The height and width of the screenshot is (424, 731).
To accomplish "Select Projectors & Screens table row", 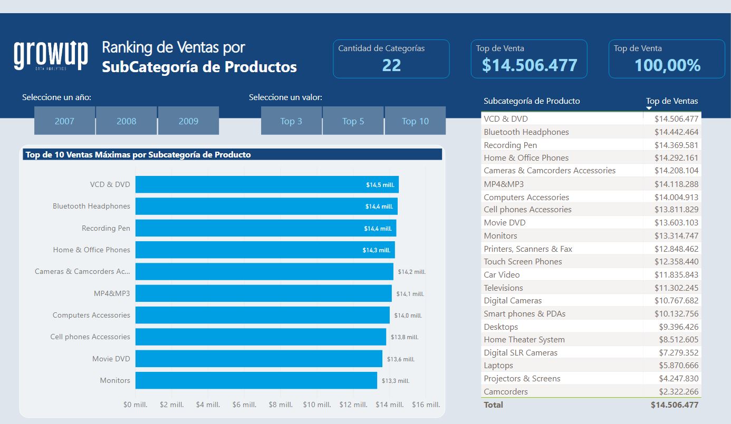I will click(591, 378).
